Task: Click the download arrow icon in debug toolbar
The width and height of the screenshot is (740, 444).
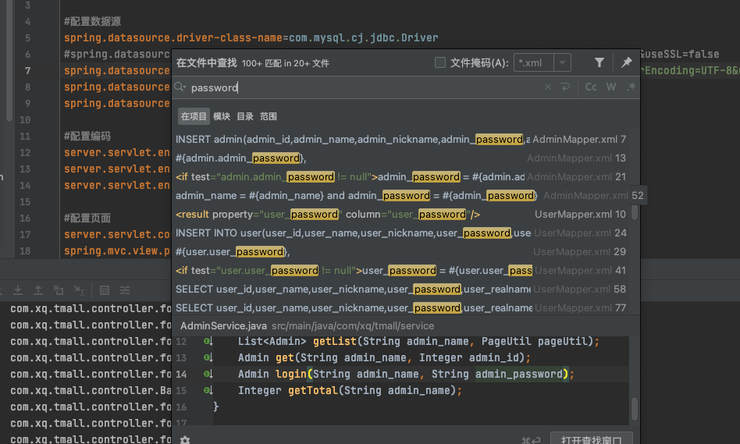Action: (18, 290)
